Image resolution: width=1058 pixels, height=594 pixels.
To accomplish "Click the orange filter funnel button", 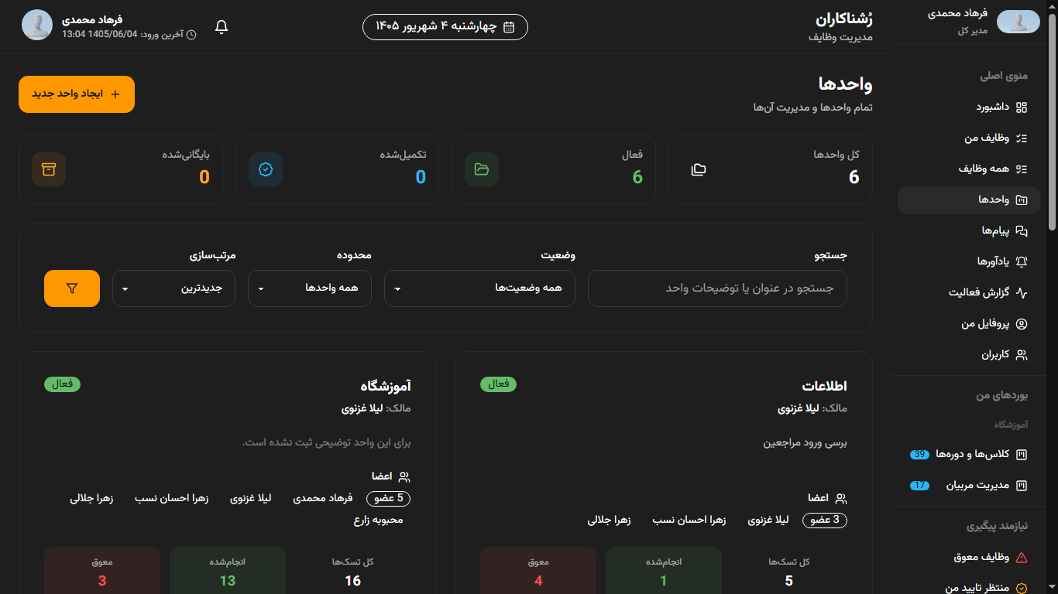I will [72, 288].
